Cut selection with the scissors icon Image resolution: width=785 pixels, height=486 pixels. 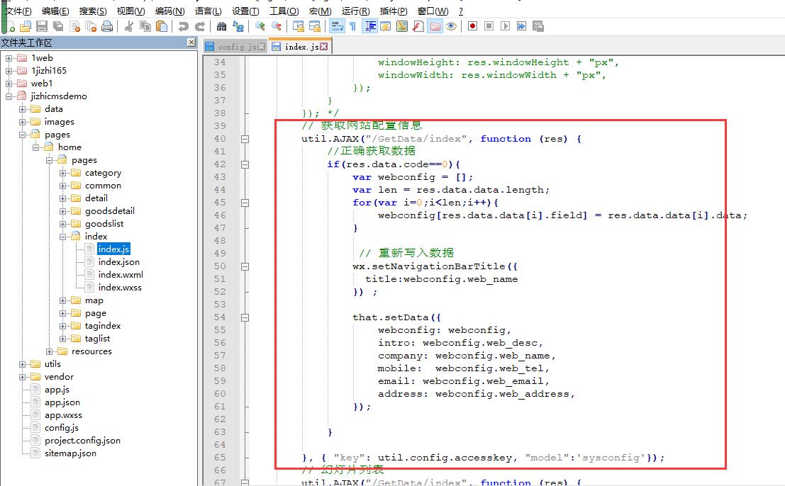coord(128,26)
